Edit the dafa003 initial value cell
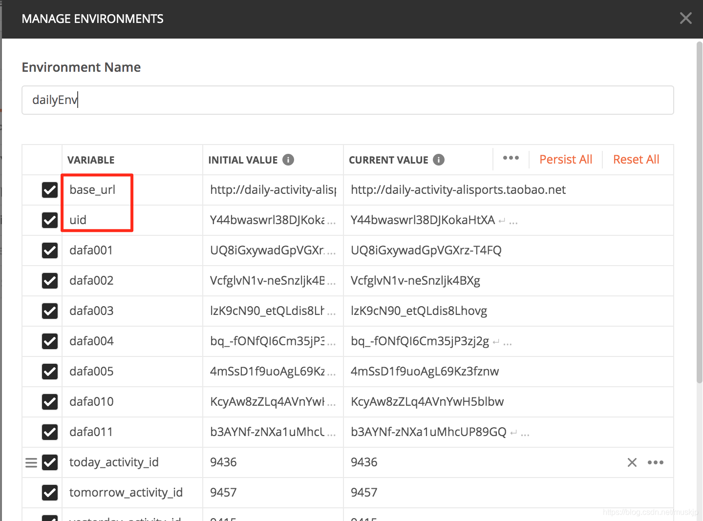The width and height of the screenshot is (703, 521). tap(273, 311)
